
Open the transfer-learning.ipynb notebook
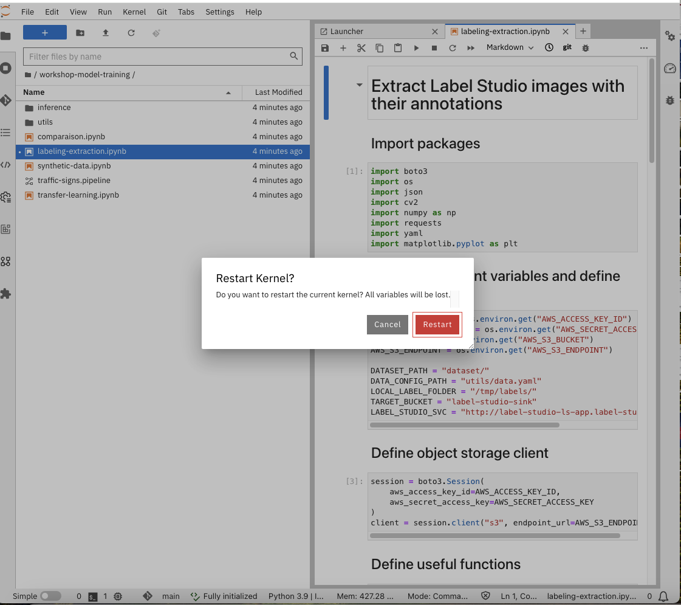click(78, 195)
